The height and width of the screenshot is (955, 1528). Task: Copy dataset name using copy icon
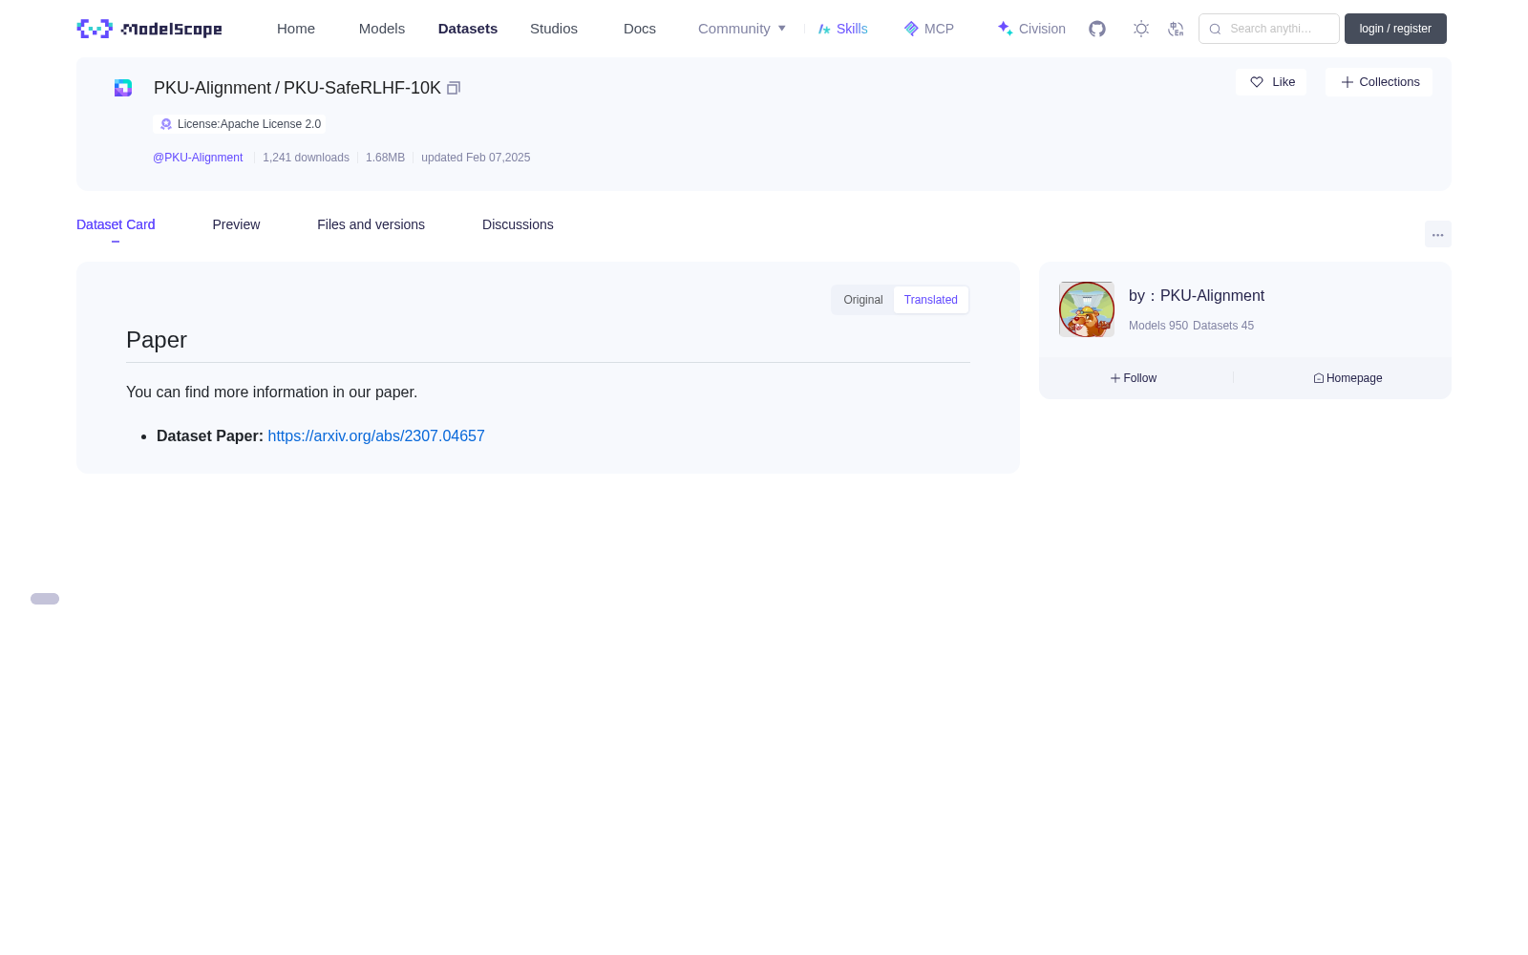click(454, 88)
